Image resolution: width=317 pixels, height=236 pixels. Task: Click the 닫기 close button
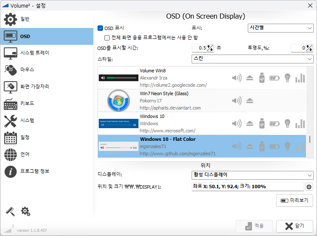[x=295, y=226]
